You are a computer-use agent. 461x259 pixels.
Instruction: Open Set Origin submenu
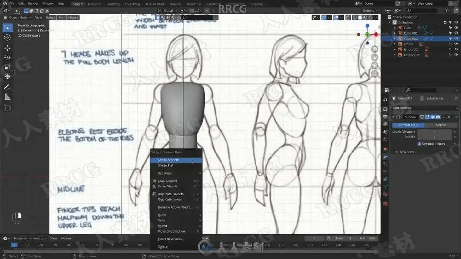click(x=176, y=173)
